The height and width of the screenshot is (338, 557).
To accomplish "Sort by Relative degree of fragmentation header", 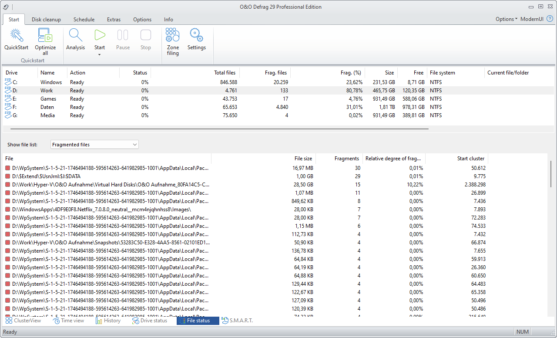I will [x=394, y=159].
